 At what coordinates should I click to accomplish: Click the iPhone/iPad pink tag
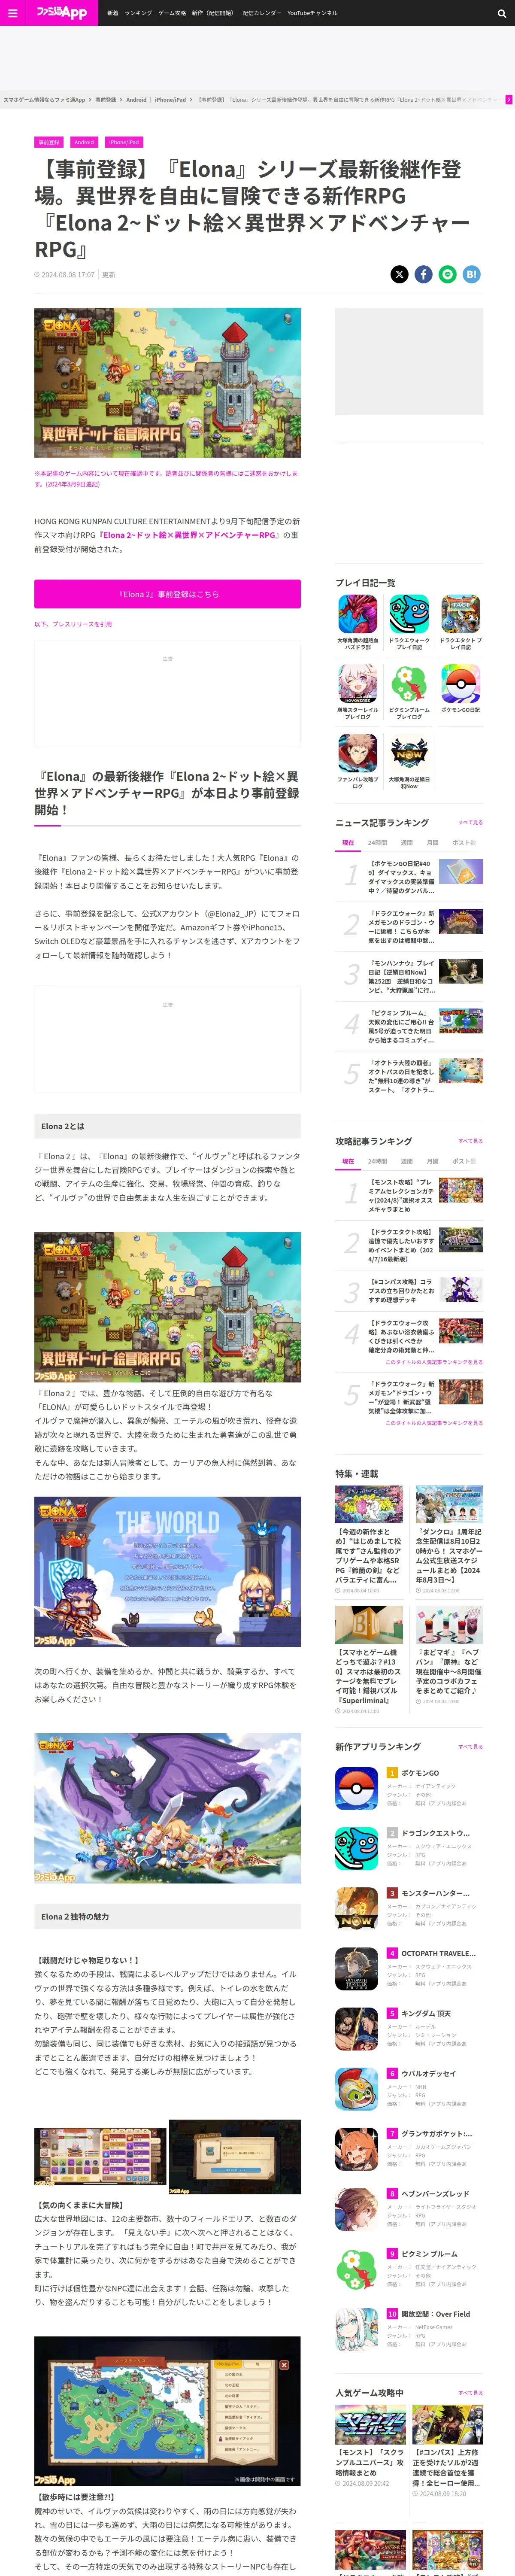(124, 142)
